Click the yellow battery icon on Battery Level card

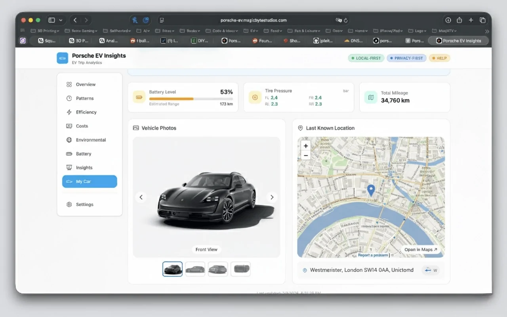(139, 97)
